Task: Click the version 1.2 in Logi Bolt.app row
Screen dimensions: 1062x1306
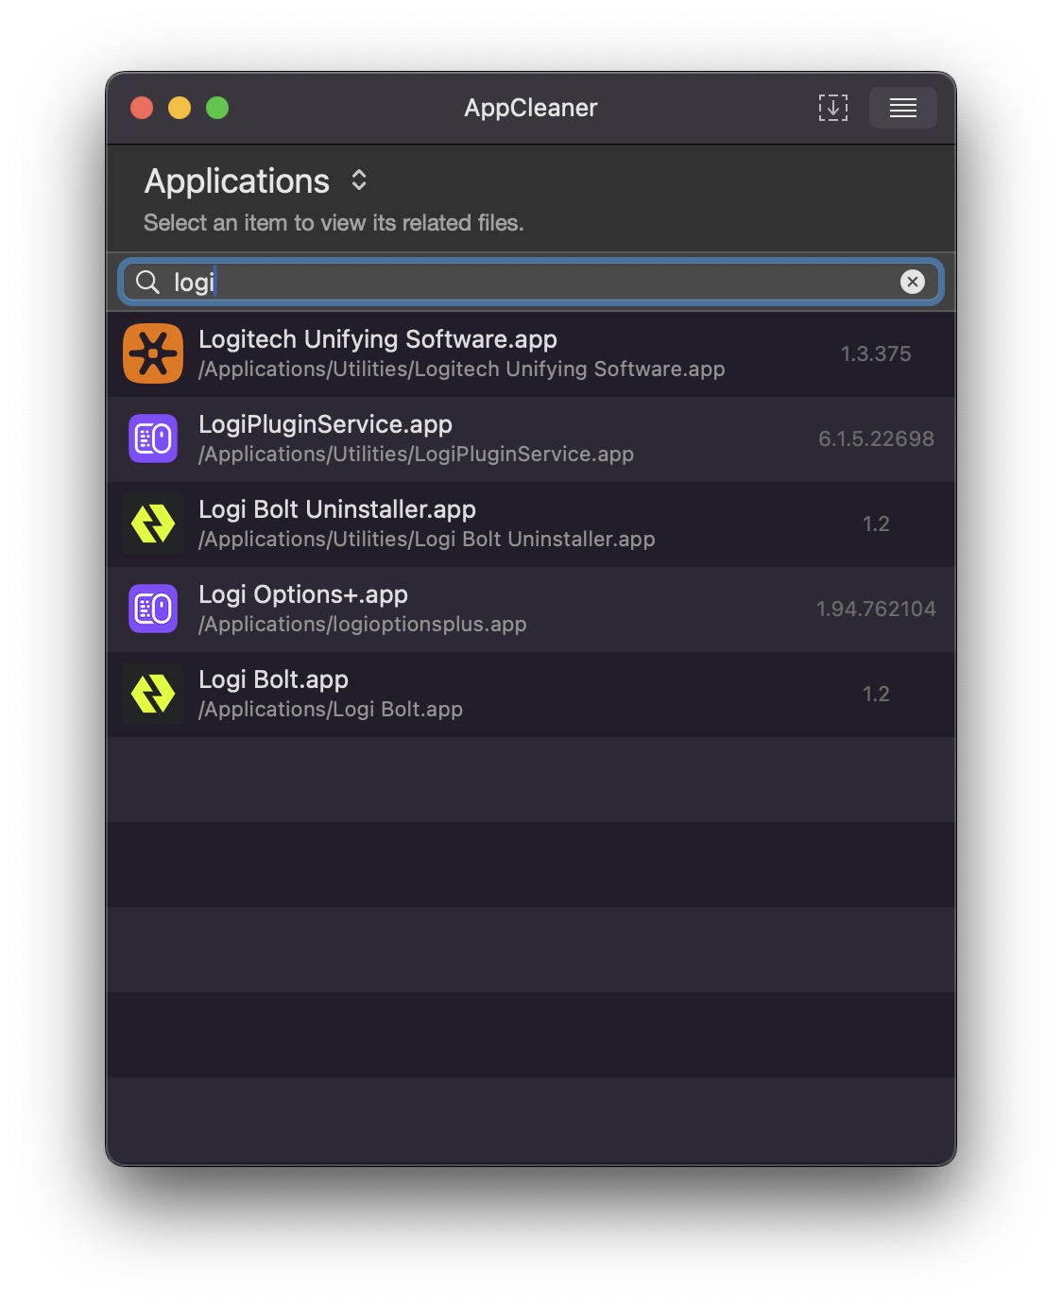Action: (876, 694)
